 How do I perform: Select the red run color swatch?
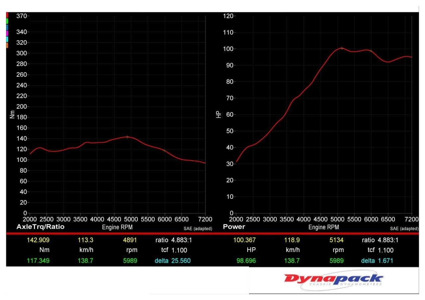tap(7, 15)
